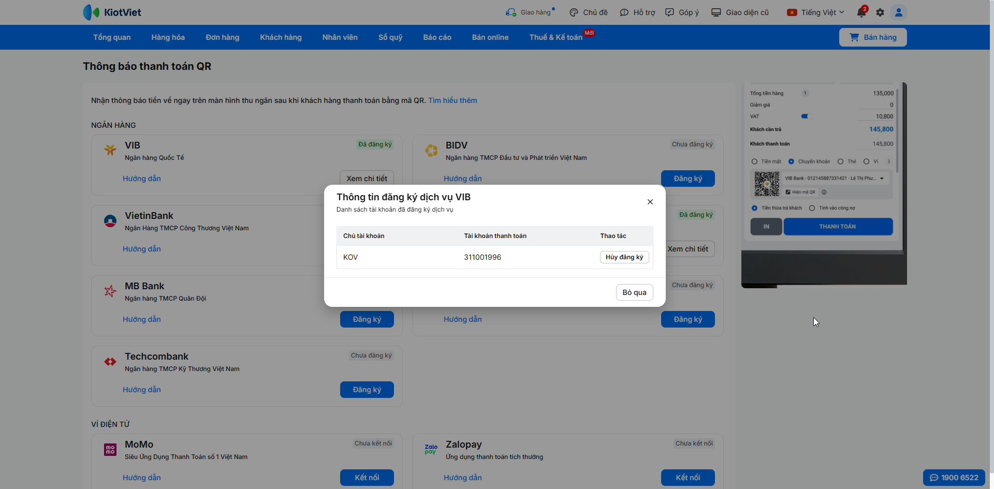This screenshot has height=489, width=994.
Task: Click the MB Bank logo
Action: [110, 291]
